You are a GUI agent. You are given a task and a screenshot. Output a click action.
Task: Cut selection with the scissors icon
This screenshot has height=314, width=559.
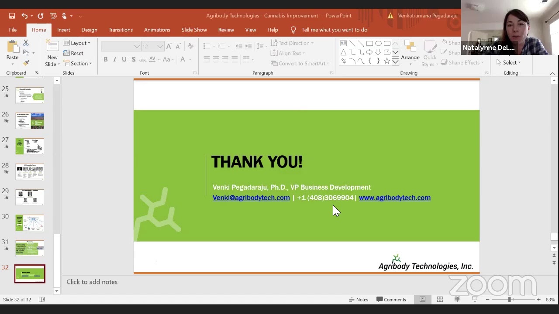tap(26, 43)
